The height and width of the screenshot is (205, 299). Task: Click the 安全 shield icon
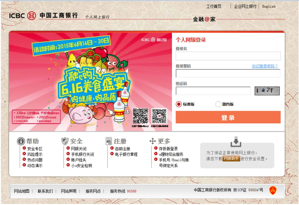tap(65, 141)
